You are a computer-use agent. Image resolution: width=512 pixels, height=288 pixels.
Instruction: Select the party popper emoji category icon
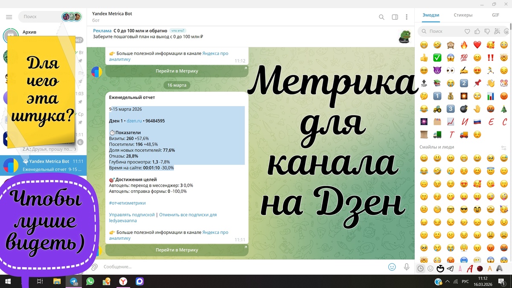pos(497,31)
